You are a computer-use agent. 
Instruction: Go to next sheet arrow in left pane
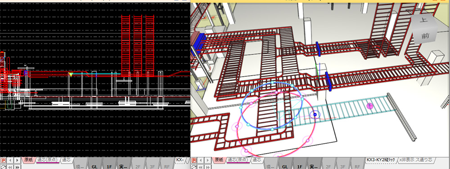[x=17, y=160]
